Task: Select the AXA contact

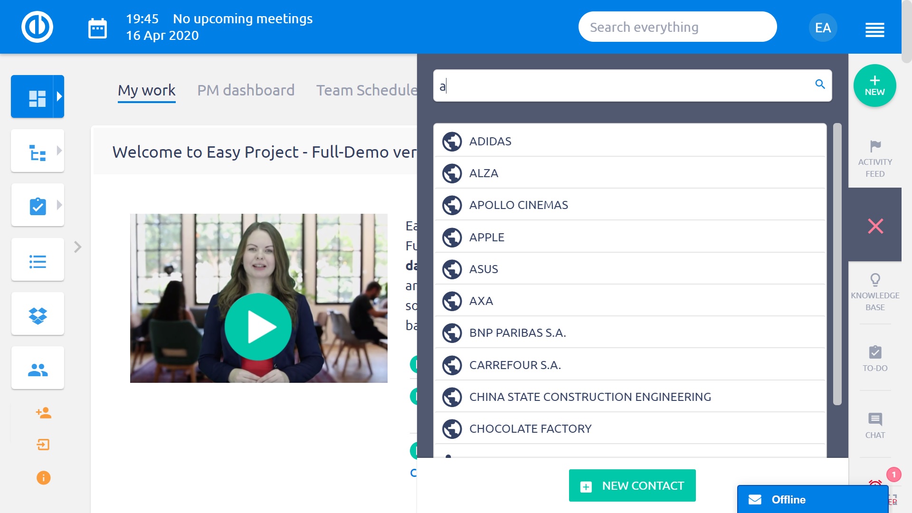Action: (630, 301)
